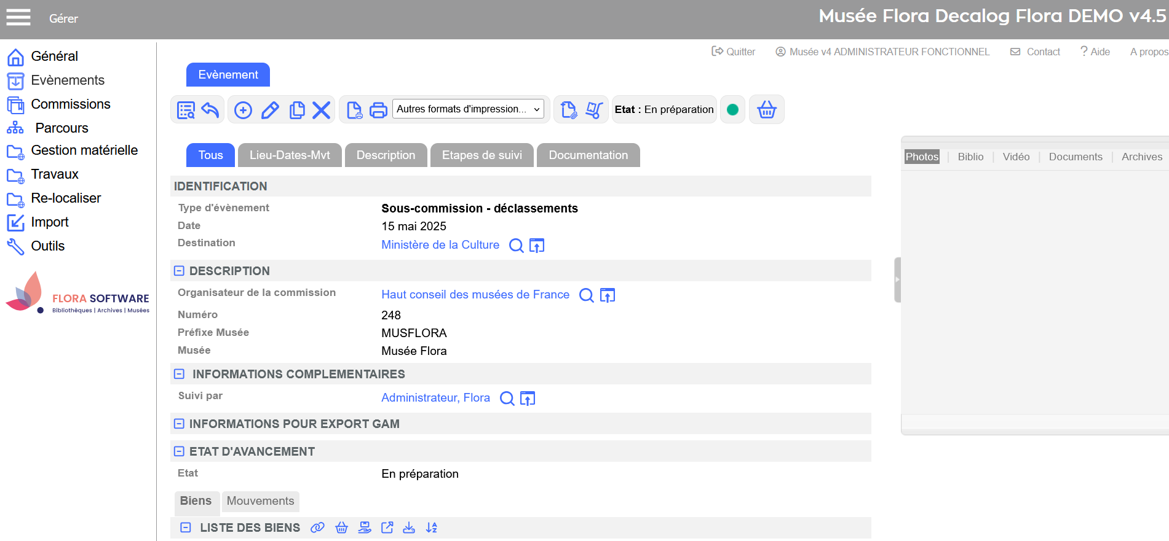Delete the event with the X icon

(x=321, y=110)
